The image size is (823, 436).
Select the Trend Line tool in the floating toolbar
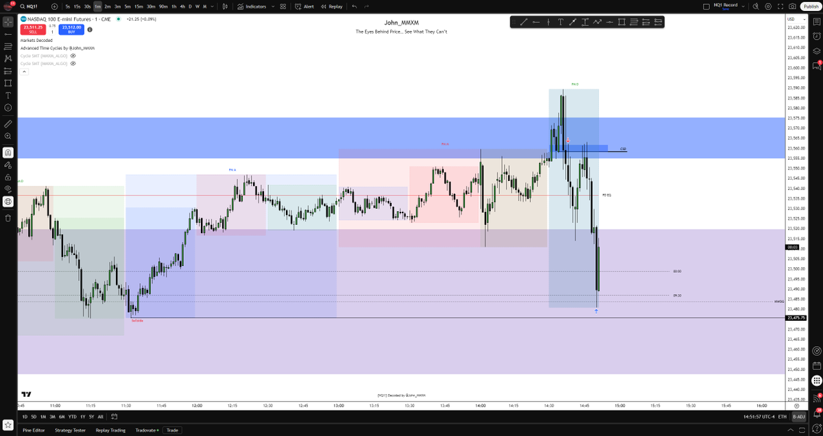[x=523, y=21]
